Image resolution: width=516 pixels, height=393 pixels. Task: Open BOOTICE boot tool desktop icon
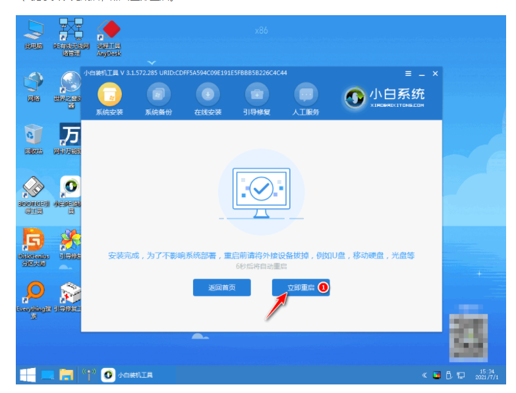coord(34,191)
